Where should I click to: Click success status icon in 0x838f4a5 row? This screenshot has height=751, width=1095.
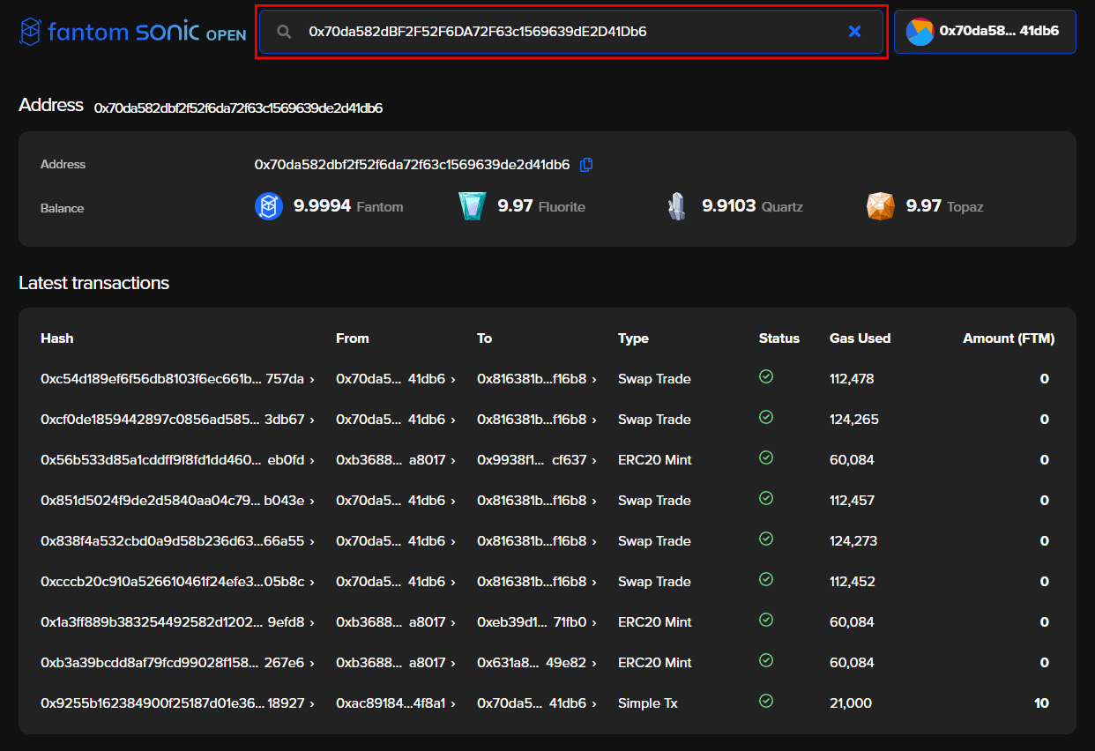click(766, 539)
